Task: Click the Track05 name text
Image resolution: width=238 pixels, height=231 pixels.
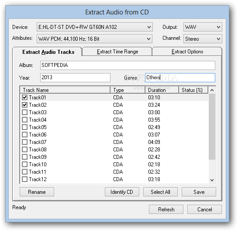Action: [x=38, y=127]
